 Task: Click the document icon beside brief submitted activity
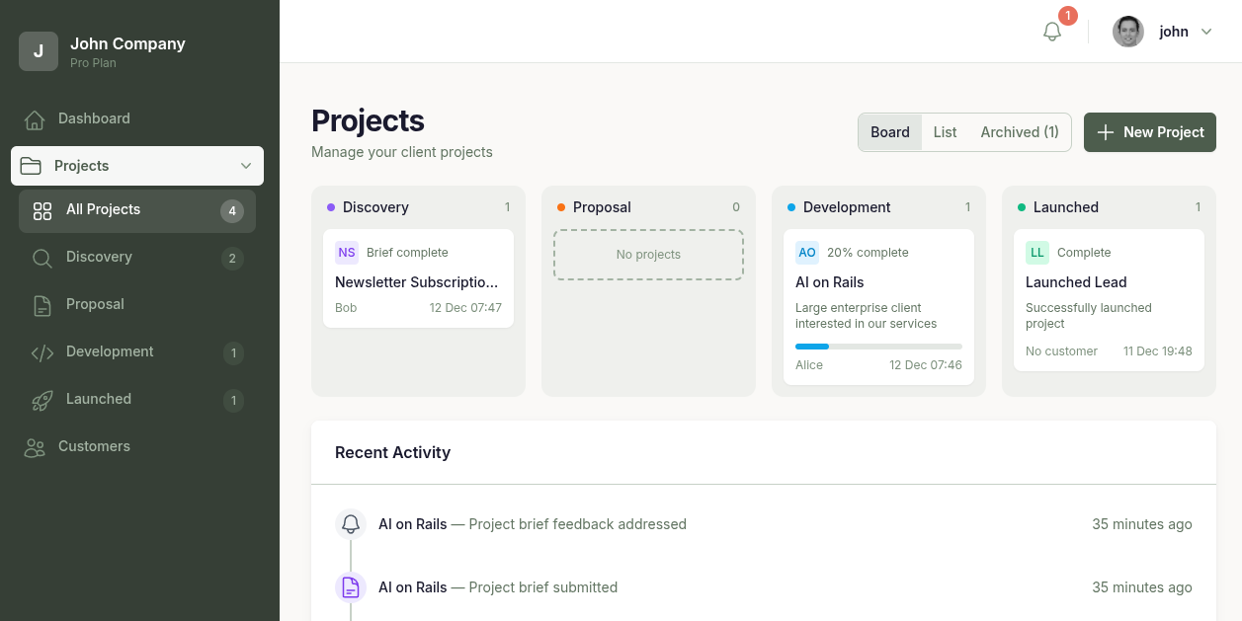click(351, 587)
